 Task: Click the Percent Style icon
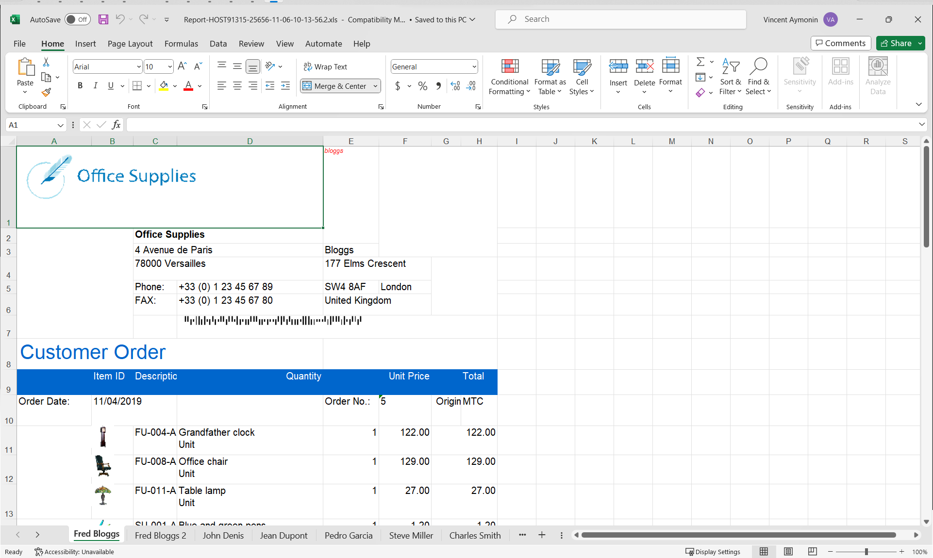point(423,86)
